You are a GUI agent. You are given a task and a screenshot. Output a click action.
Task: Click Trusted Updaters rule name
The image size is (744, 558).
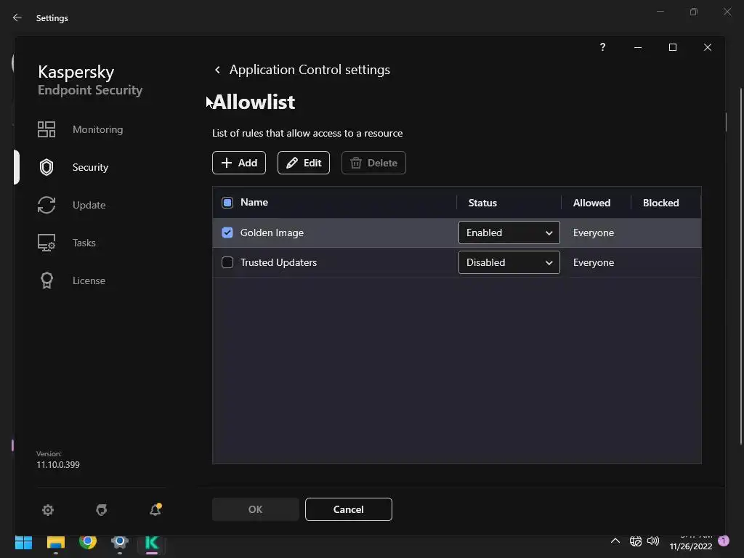(278, 262)
